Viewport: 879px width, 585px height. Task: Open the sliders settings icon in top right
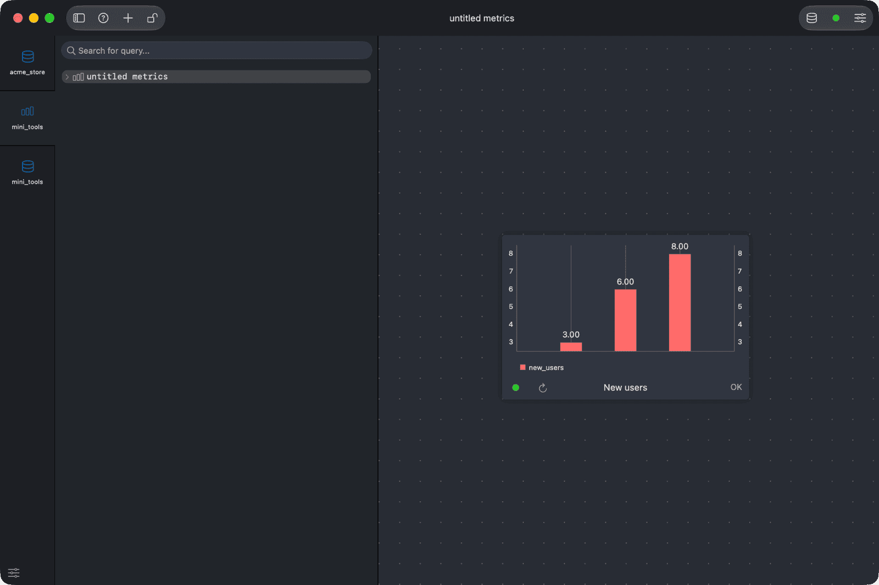[860, 18]
